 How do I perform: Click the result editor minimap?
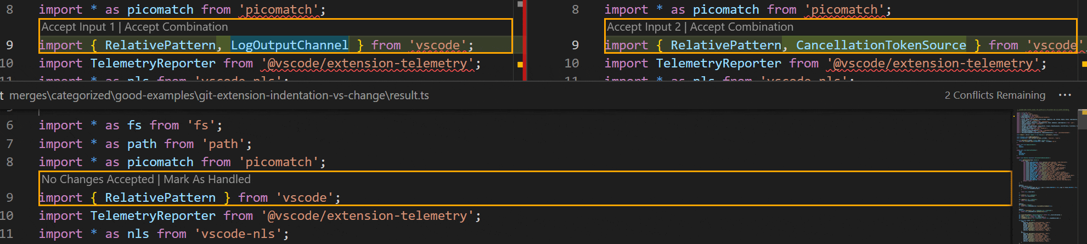(x=1043, y=175)
